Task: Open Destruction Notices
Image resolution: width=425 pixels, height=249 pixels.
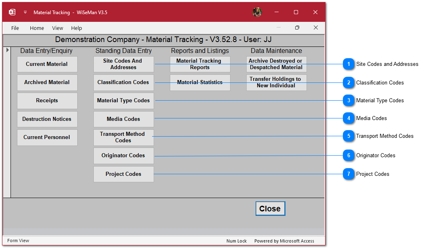Action: (x=47, y=119)
